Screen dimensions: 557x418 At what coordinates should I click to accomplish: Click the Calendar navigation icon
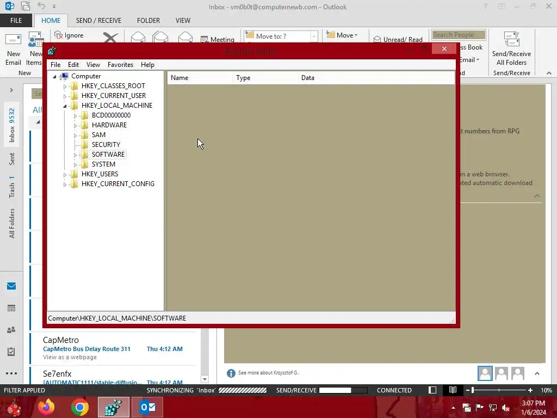point(11,308)
